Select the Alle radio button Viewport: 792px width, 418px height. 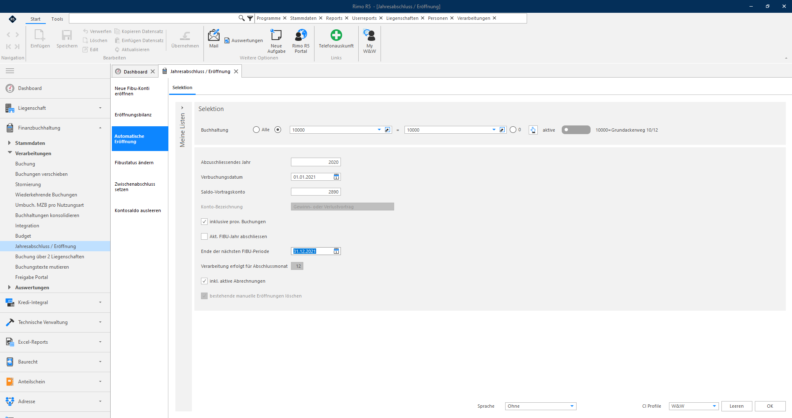coord(256,130)
